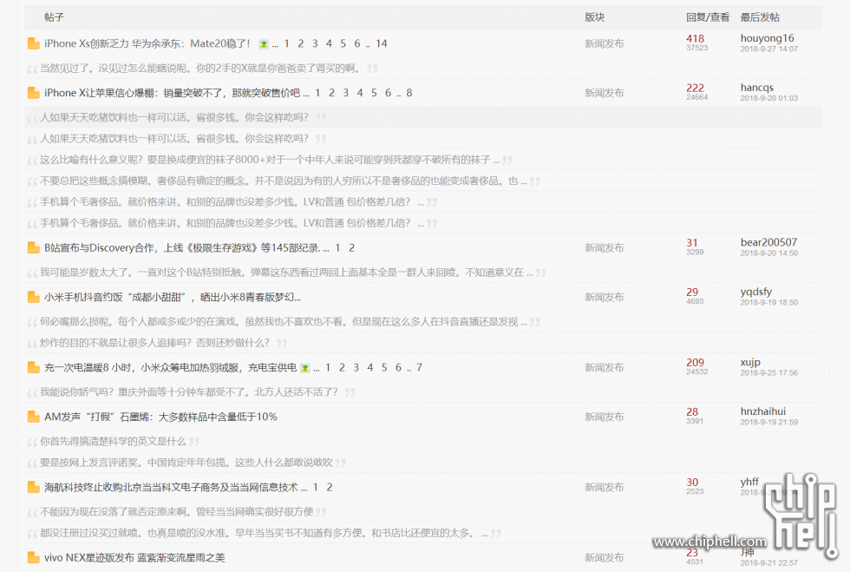Open reply 何必嘴那么损呢

click(x=284, y=322)
